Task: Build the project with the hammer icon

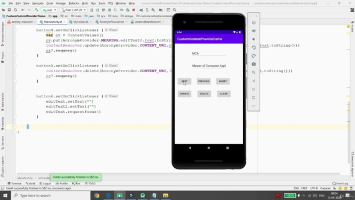Action: tap(37, 10)
